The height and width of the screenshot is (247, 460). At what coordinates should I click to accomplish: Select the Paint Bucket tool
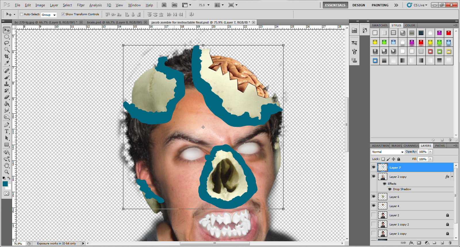pos(7,104)
